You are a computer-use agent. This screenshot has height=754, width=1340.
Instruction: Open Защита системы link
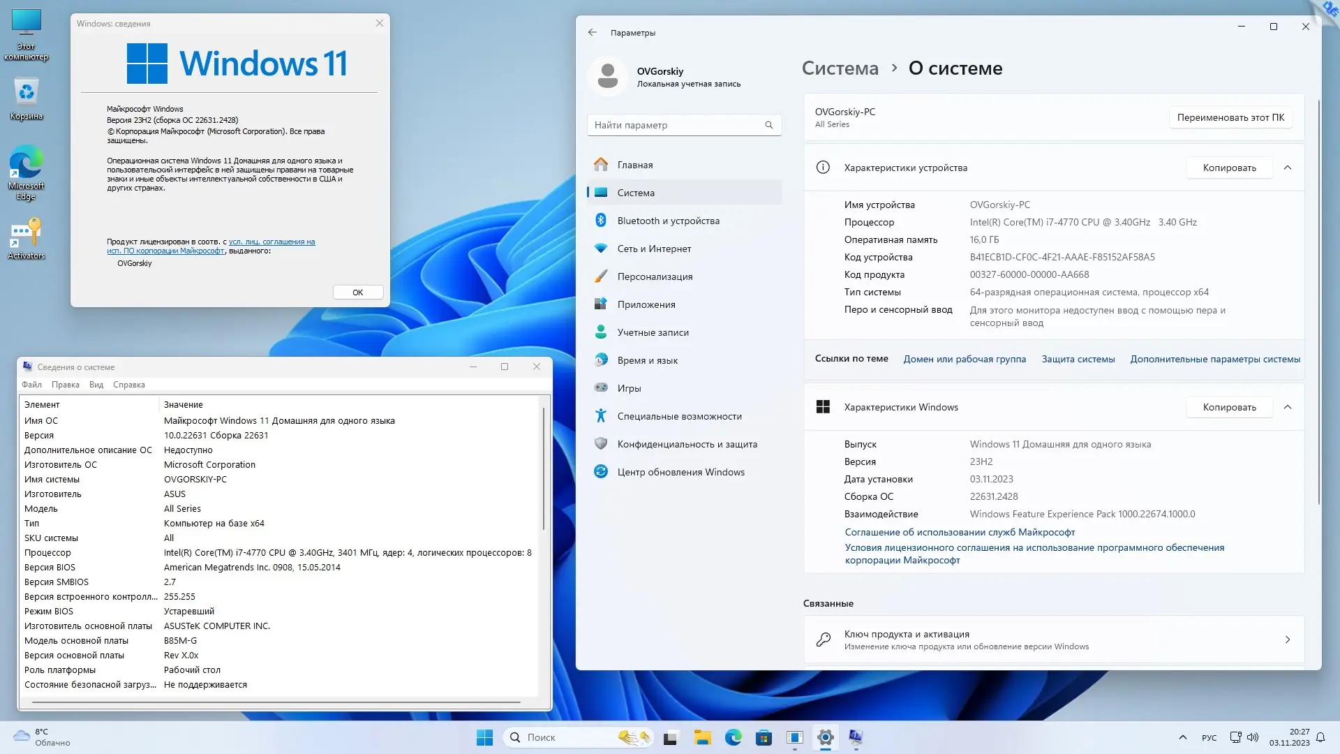coord(1078,359)
